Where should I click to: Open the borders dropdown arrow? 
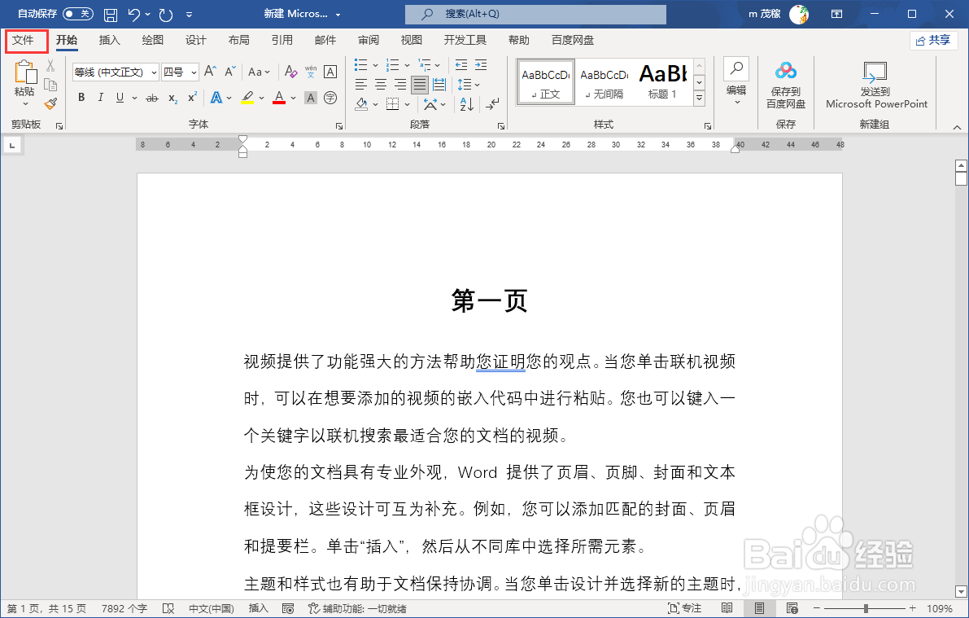point(408,104)
